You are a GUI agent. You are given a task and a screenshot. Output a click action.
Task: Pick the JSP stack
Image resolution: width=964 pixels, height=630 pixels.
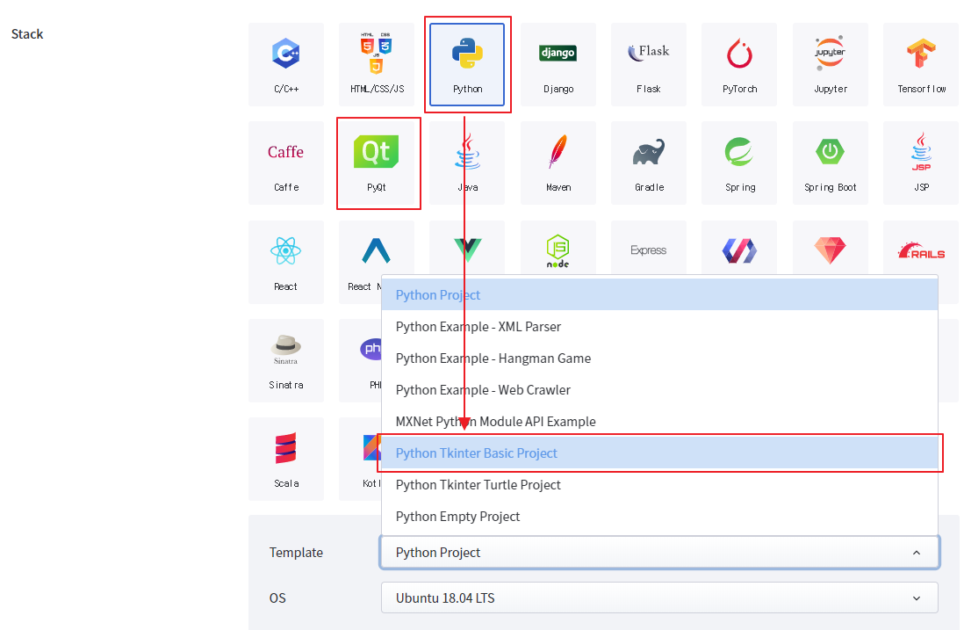921,163
